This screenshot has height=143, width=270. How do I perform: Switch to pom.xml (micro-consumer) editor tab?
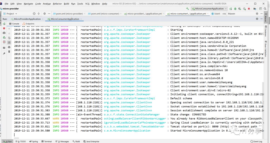pyautogui.click(x=105, y=13)
